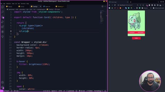Open the View menu
Image resolution: width=165 pixels, height=92 pixels.
coord(13,4)
